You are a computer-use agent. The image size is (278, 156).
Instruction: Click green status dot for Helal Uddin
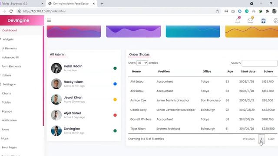pyautogui.click(x=115, y=68)
